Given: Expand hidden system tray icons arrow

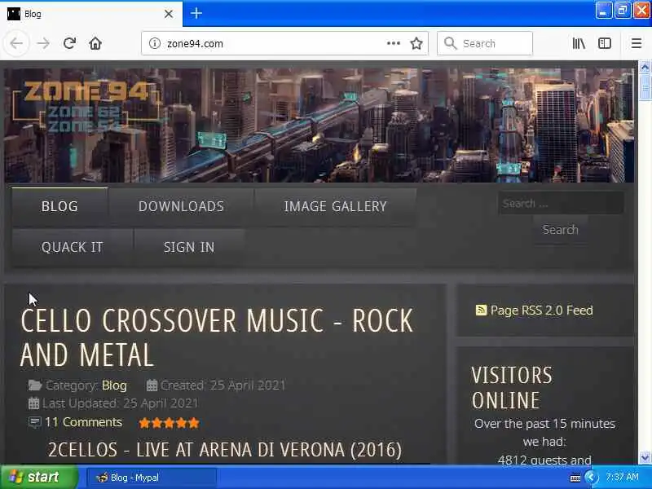Looking at the screenshot, I should (590, 477).
